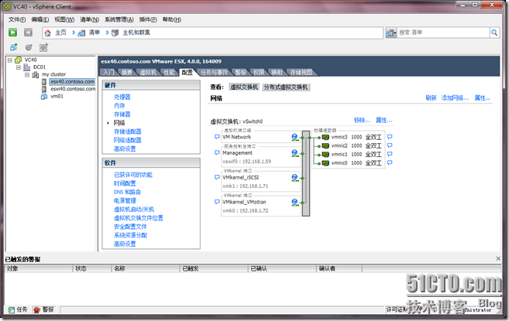Screen dimensions: 509x321
Task: Close the 已触发的警报 panel
Action: 498,258
